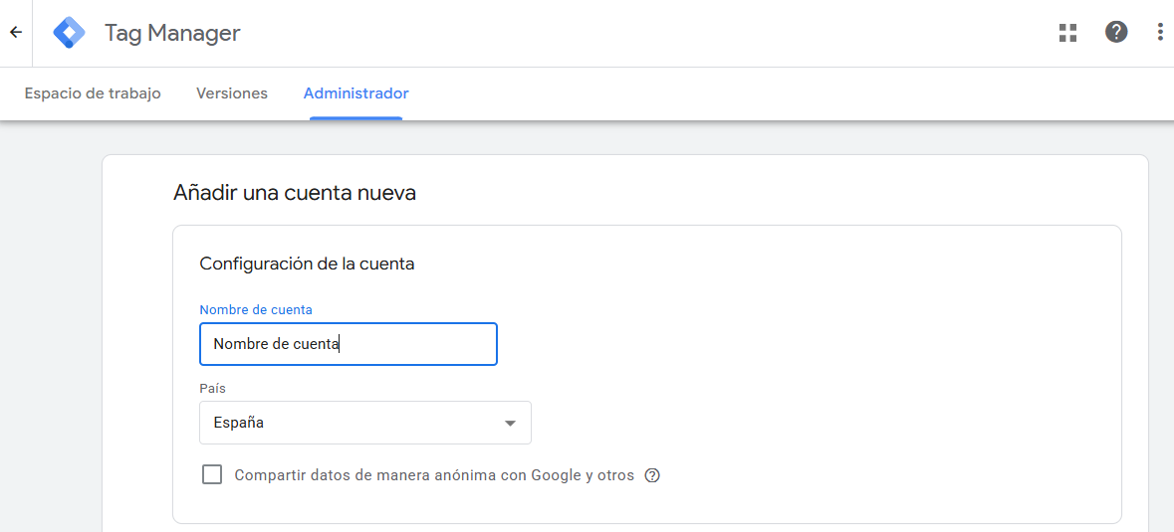Select the Administrador tab
The image size is (1174, 532).
click(x=355, y=93)
